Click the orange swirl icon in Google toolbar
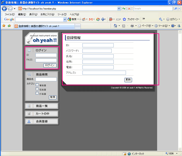This screenshot has height=156, width=182. [98, 19]
